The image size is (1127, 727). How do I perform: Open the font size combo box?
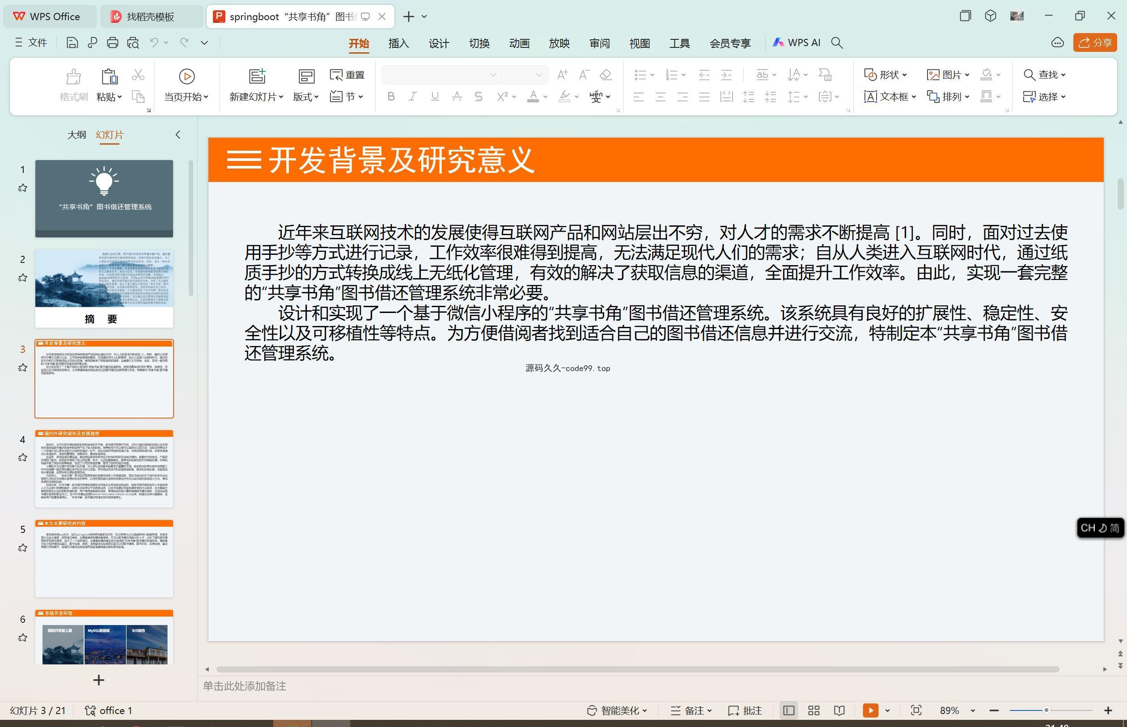(524, 75)
